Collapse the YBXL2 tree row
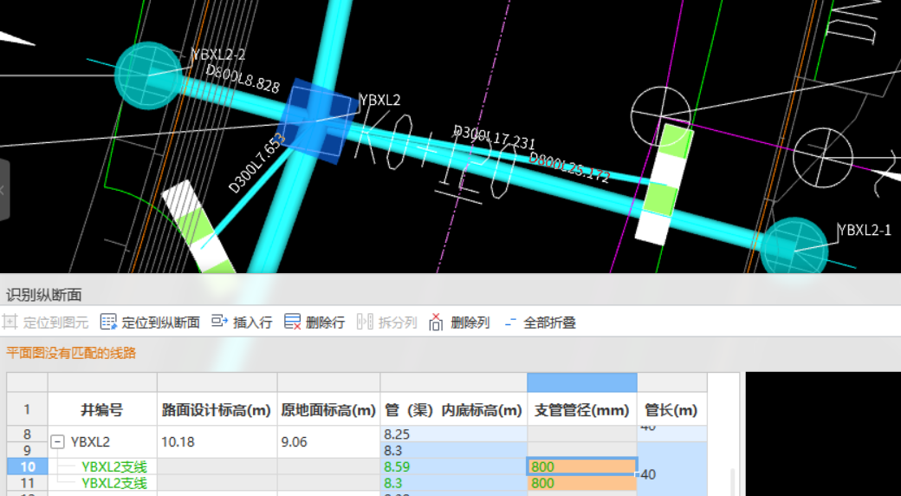This screenshot has width=901, height=496. (57, 442)
